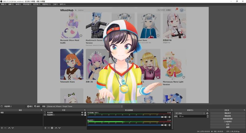Increase transition duration with up arrow
Image resolution: width=246 pixels, height=133 pixels.
[208, 115]
